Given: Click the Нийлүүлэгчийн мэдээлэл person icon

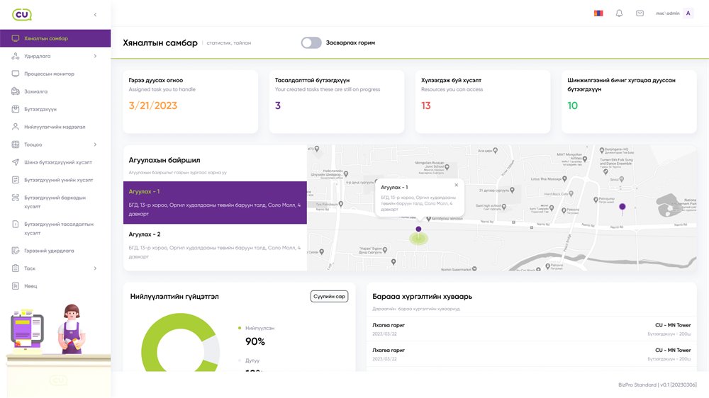Looking at the screenshot, I should click(x=16, y=127).
